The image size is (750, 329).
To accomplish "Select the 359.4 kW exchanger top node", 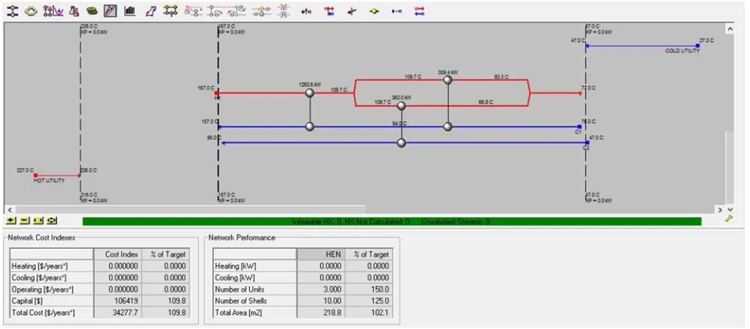I will 448,80.
